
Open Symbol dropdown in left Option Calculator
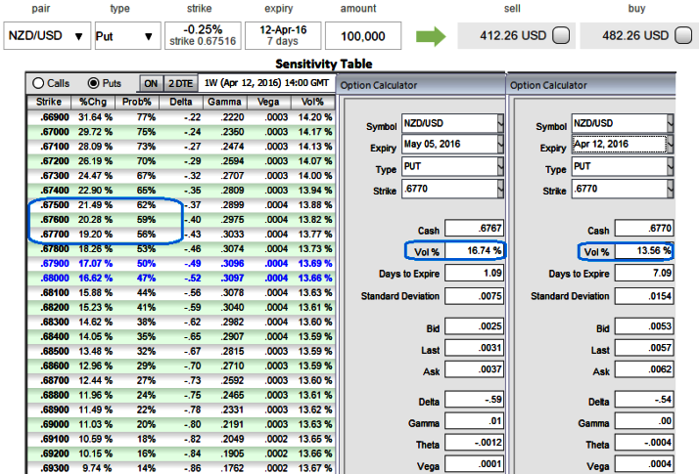(501, 123)
